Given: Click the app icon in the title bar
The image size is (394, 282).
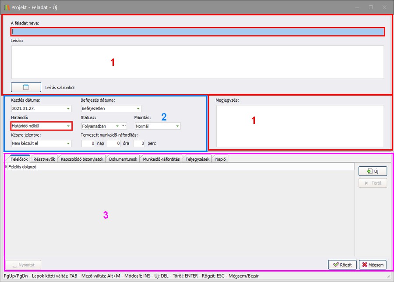Looking at the screenshot, I should (6, 7).
